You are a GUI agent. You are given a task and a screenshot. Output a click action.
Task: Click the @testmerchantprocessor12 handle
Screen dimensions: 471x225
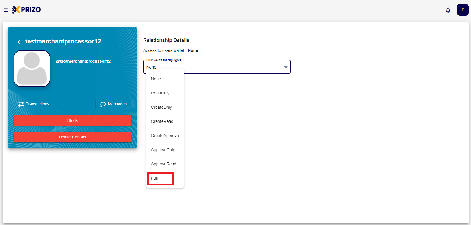pyautogui.click(x=83, y=61)
